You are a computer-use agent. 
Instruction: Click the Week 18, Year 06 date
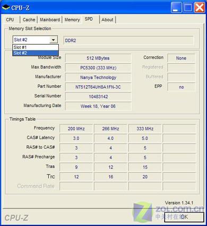point(98,106)
